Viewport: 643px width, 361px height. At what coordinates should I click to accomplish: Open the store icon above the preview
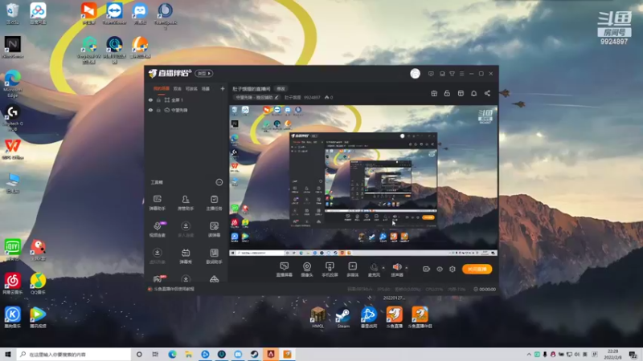pyautogui.click(x=461, y=93)
